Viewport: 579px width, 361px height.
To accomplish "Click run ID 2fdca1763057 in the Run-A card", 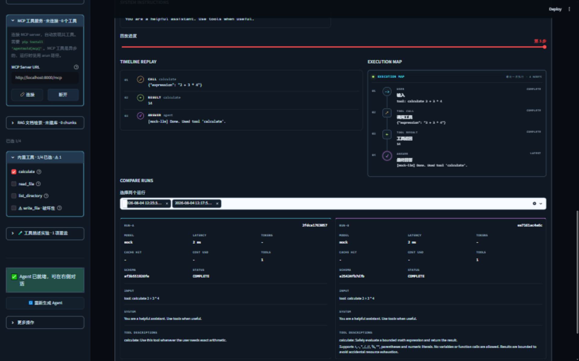I will pyautogui.click(x=315, y=225).
